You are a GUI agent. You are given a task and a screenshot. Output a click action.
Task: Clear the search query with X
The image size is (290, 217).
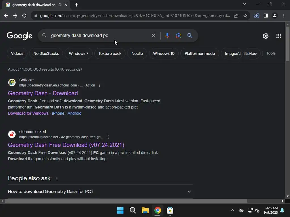click(x=153, y=36)
